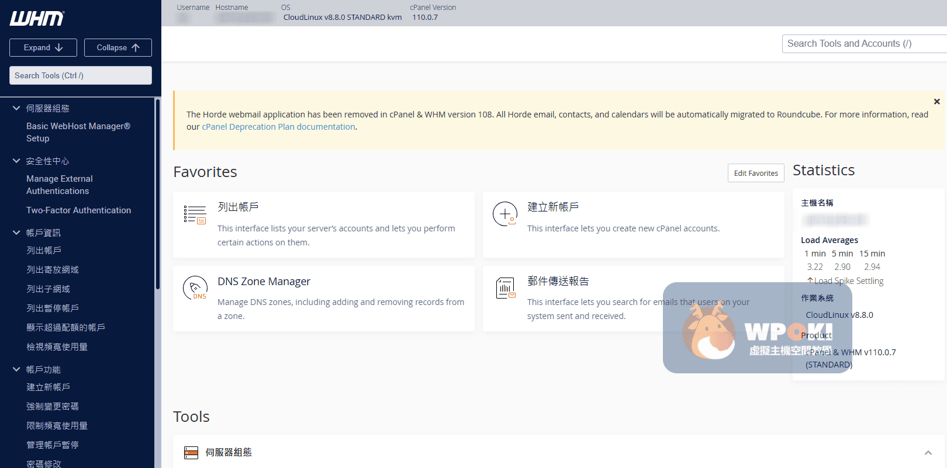Open 檢視頻寬使用量 in the sidebar
The height and width of the screenshot is (468, 947).
[57, 346]
